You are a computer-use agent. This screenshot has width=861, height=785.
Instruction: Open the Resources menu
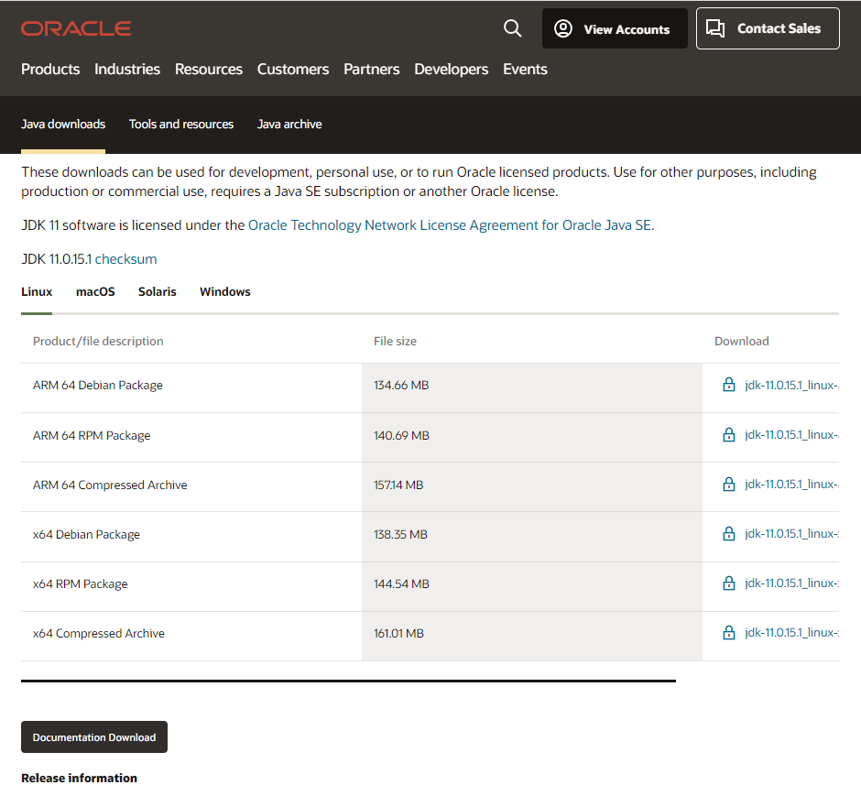coord(209,70)
